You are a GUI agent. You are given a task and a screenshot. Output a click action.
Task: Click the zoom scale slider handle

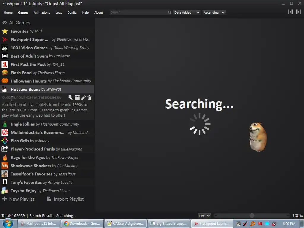[252, 216]
